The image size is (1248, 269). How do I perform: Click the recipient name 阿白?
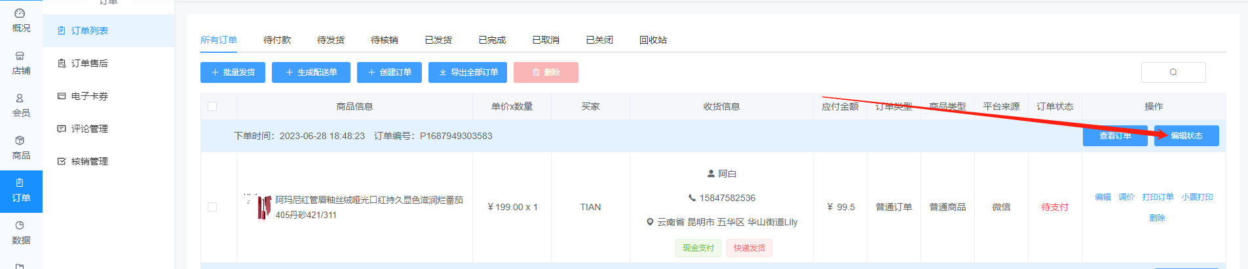pyautogui.click(x=727, y=174)
